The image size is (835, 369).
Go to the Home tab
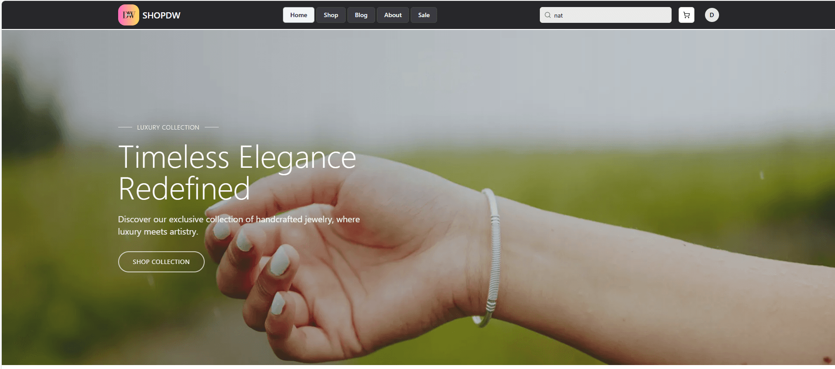tap(299, 15)
